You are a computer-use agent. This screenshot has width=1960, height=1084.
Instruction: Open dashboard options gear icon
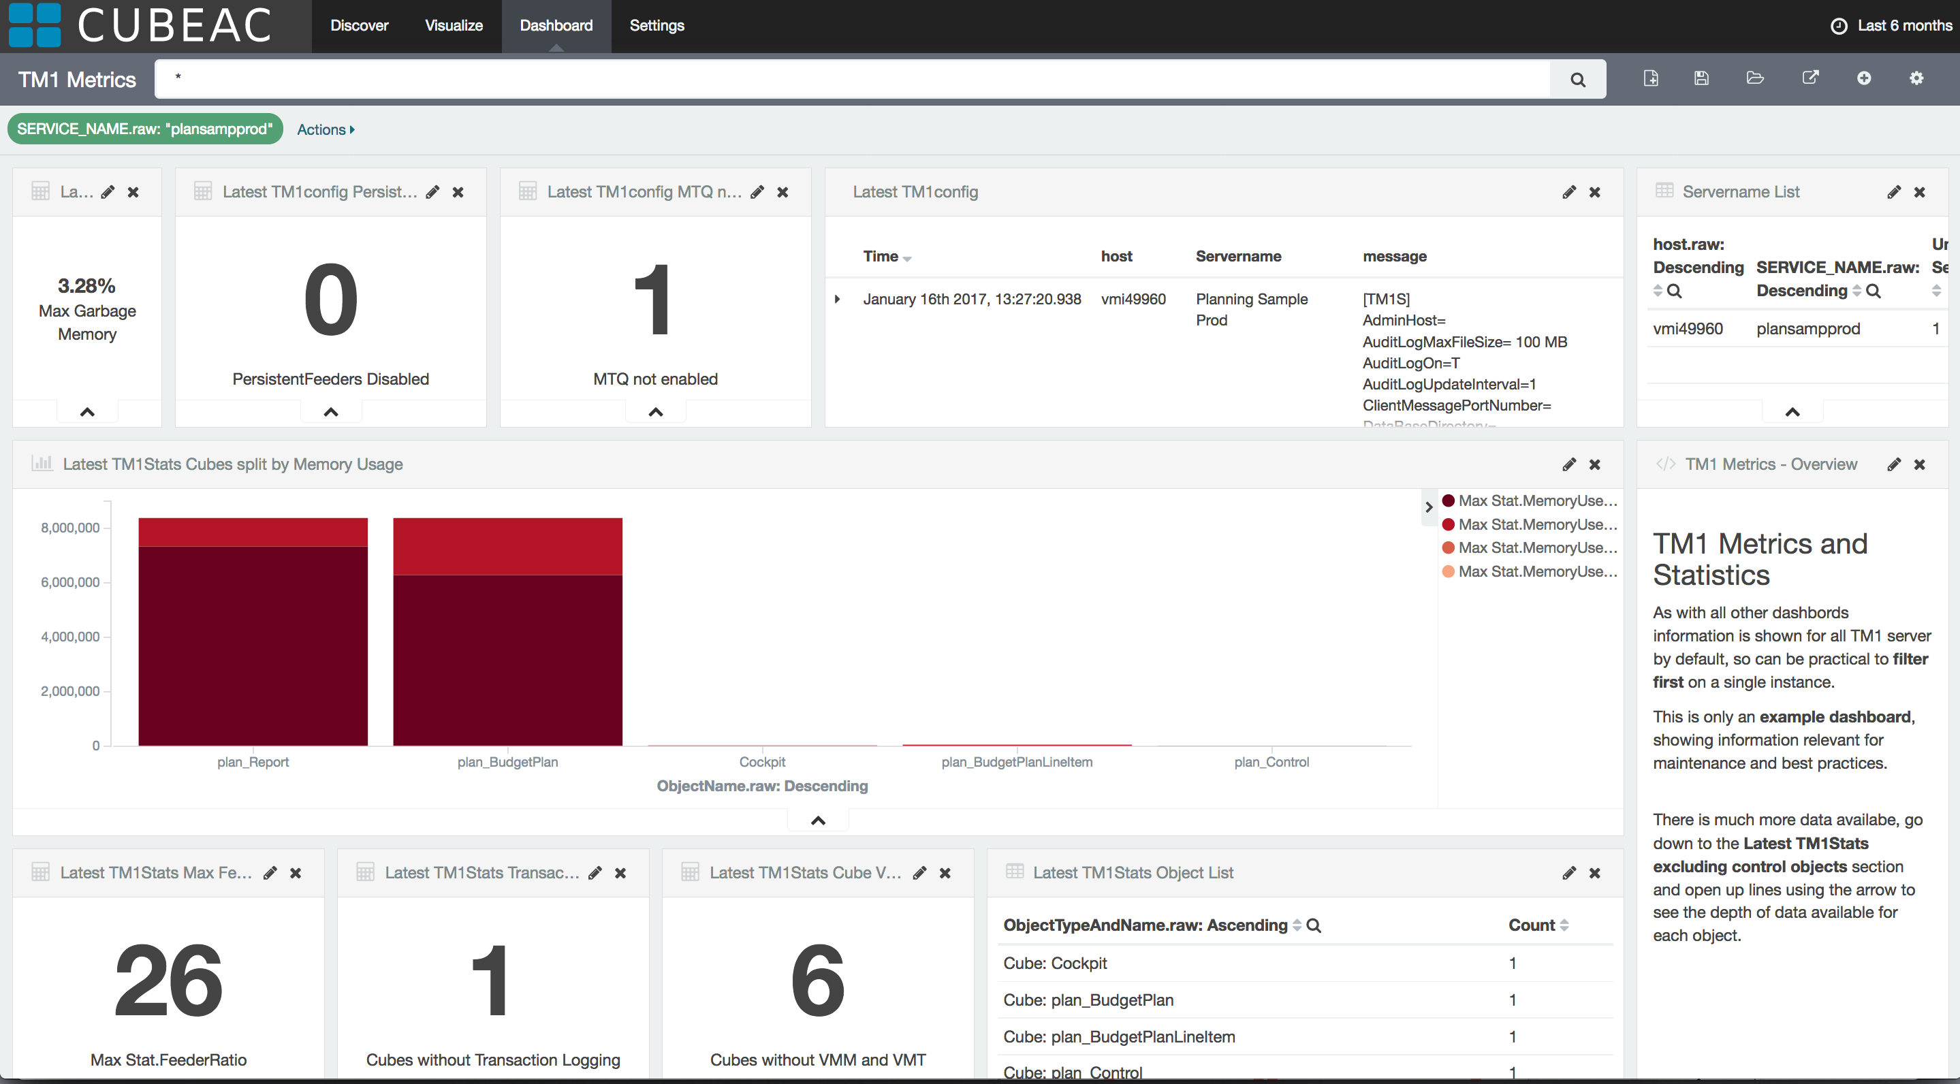1916,78
